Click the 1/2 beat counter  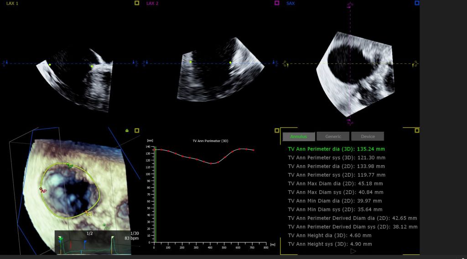click(90, 234)
